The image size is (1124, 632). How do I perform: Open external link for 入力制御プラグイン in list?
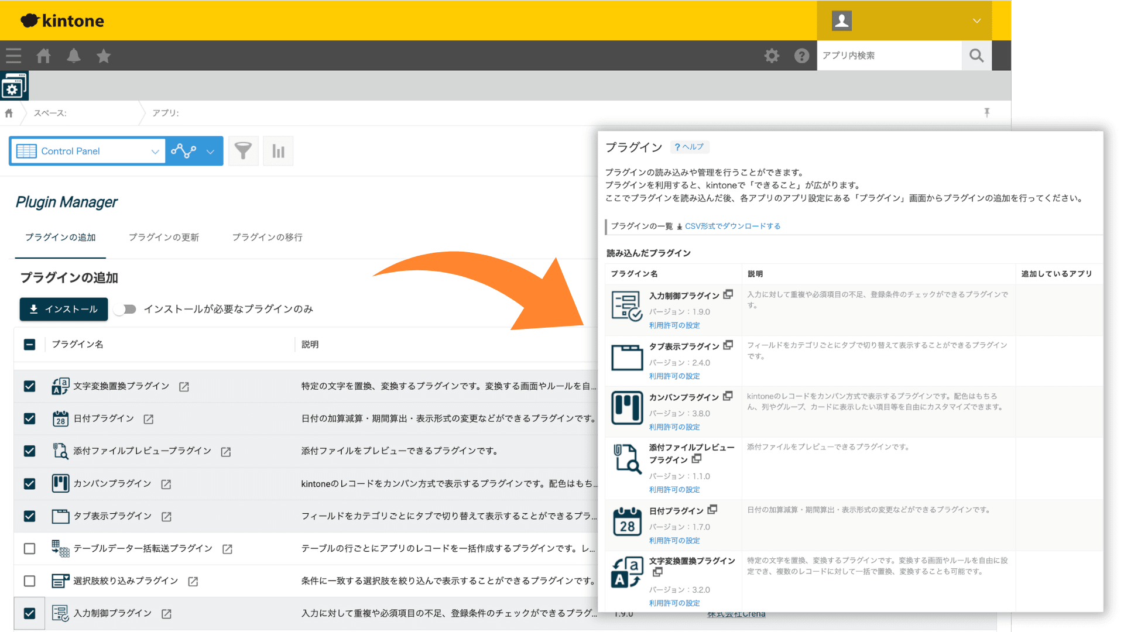click(x=166, y=614)
